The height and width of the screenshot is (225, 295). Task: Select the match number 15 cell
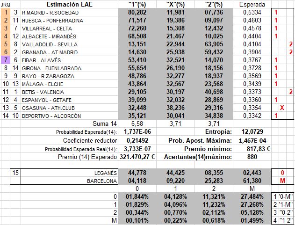(x=15, y=173)
